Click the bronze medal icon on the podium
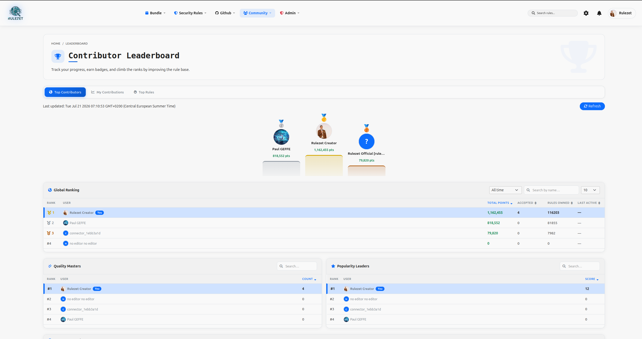The image size is (642, 339). (366, 128)
